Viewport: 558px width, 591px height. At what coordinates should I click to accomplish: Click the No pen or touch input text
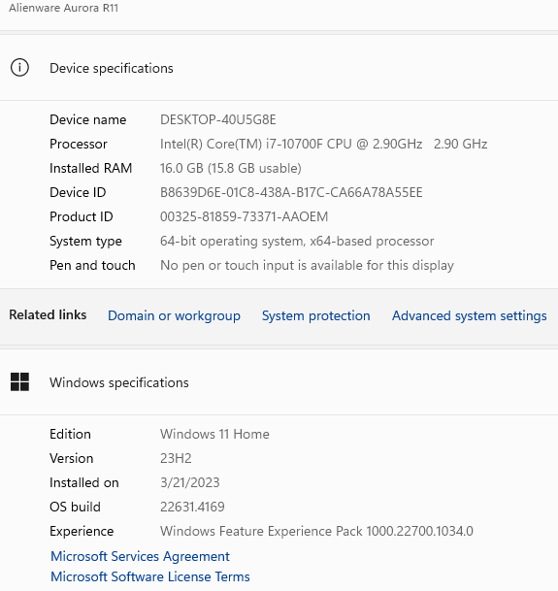(x=307, y=265)
